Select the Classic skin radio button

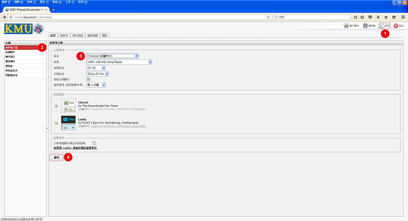[x=57, y=106]
